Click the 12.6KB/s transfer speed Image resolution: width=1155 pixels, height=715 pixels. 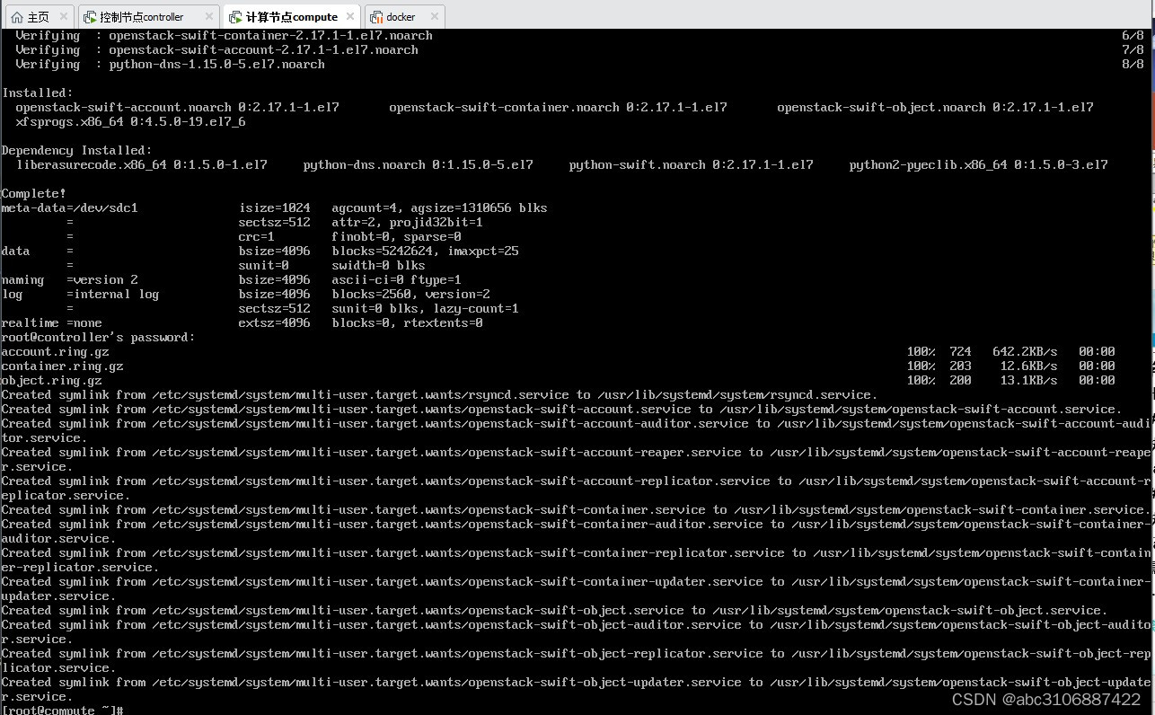point(1028,366)
